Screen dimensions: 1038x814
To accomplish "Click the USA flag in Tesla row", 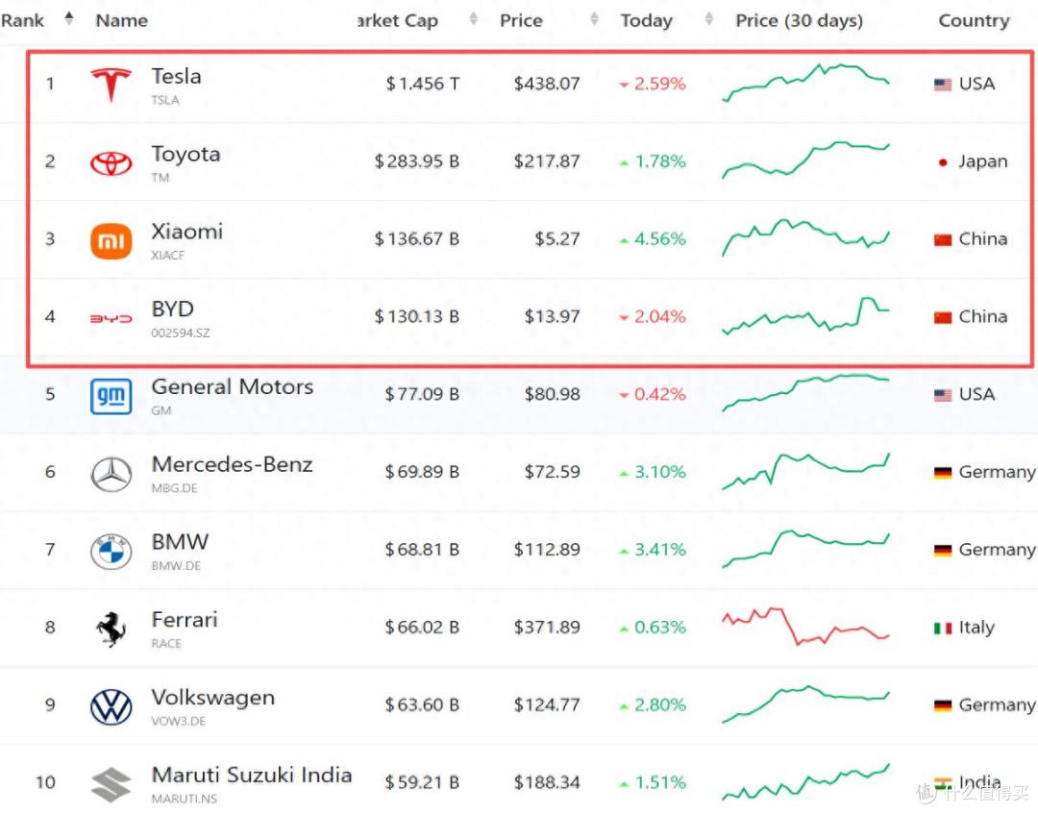I will [943, 85].
